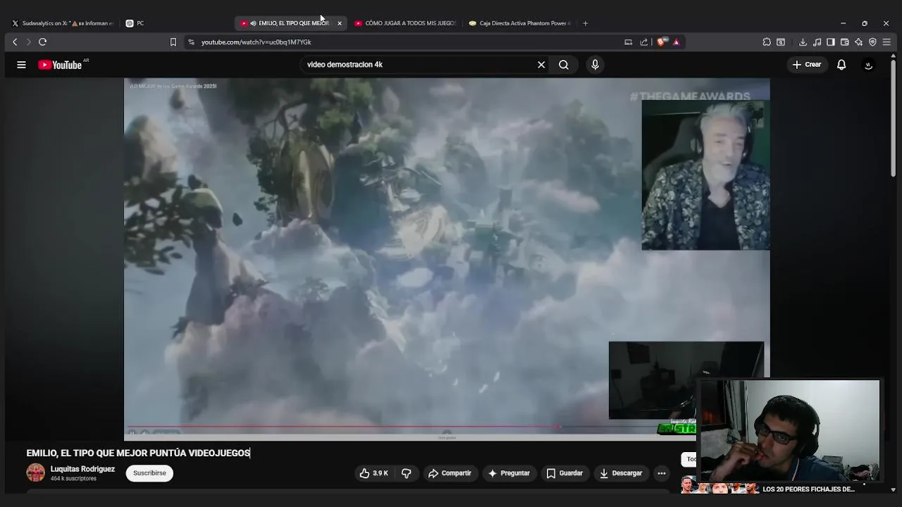Click the Preguntar button
Screen dimensions: 902x507
(x=509, y=473)
